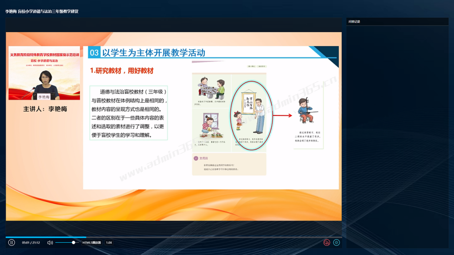Change the 1.0X playback speed
This screenshot has height=255, width=454.
(109, 243)
